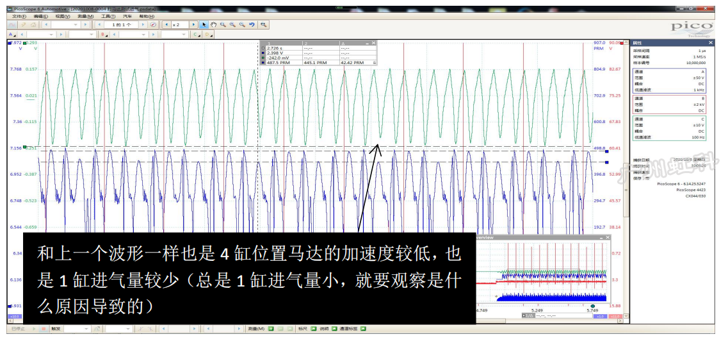This screenshot has height=341, width=728.
Task: Open the buffer navigator compass icon
Action: pyautogui.click(x=153, y=24)
